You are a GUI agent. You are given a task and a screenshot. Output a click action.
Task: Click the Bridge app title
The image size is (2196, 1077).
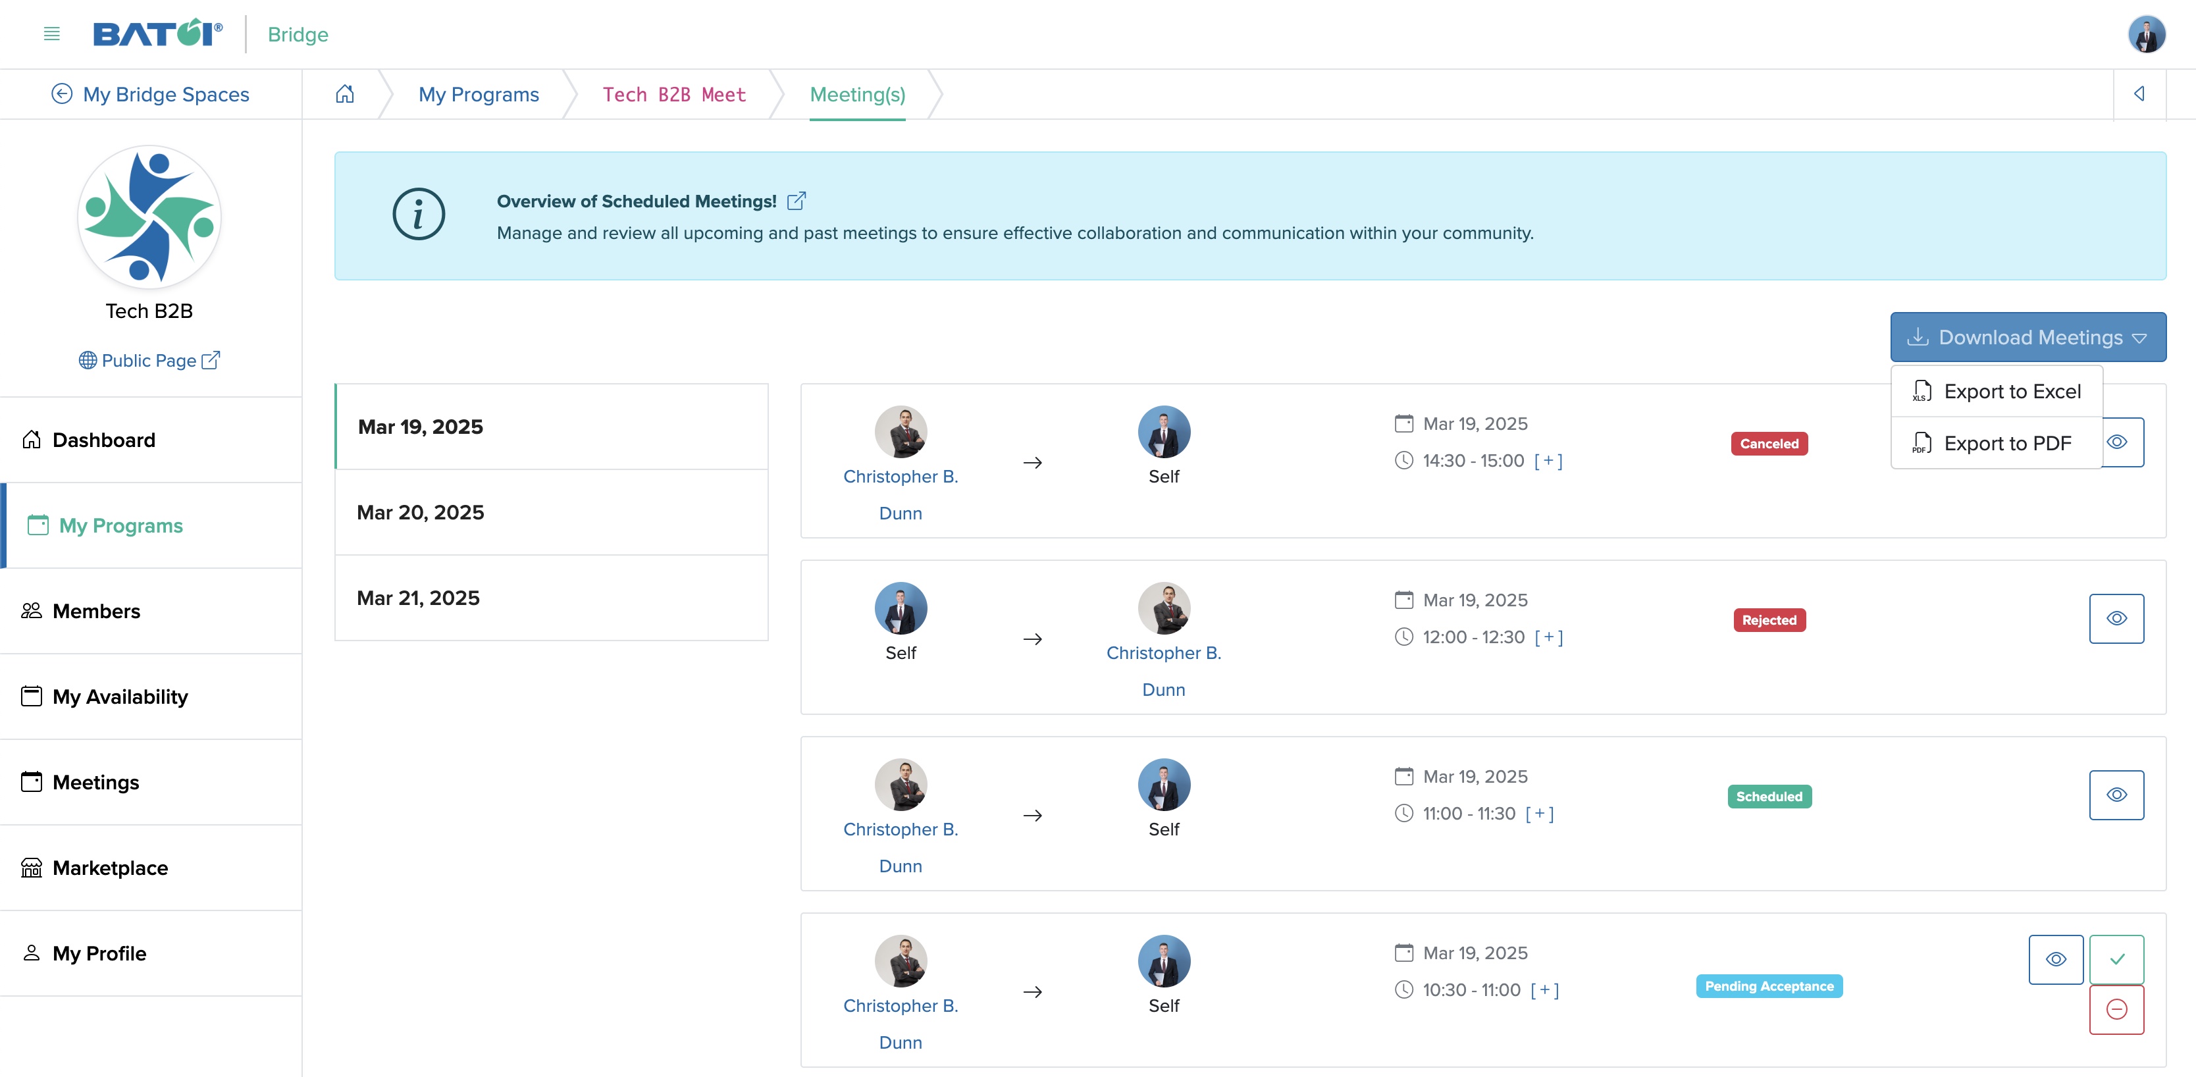pos(298,34)
